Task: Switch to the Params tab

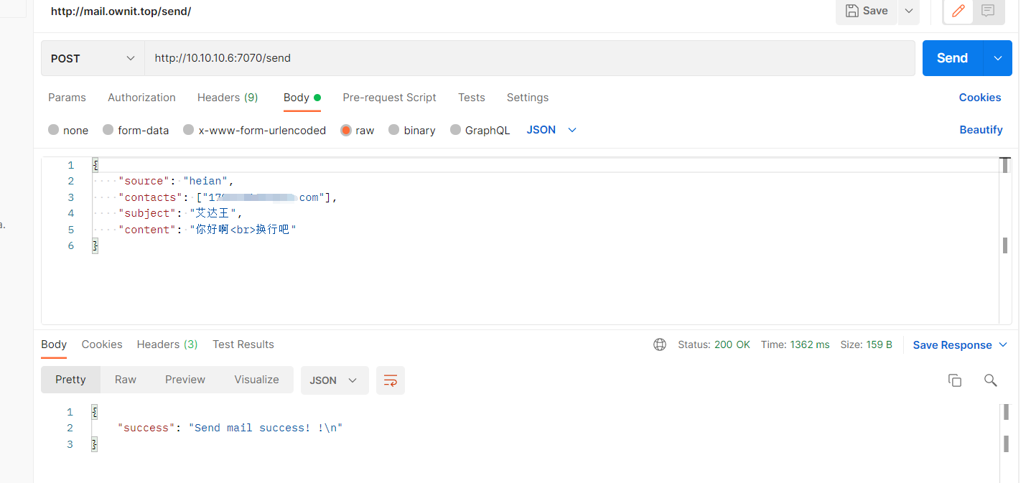Action: click(x=67, y=98)
